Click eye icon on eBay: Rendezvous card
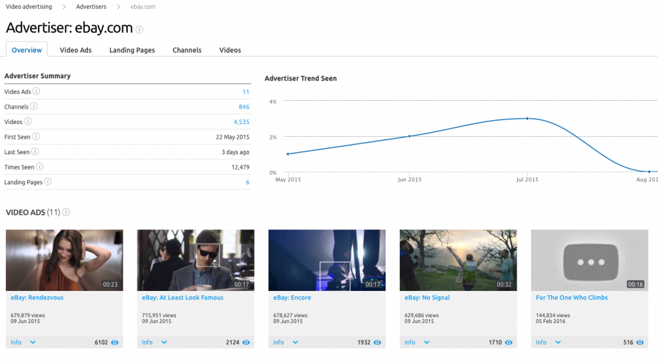This screenshot has height=361, width=658. (x=114, y=342)
